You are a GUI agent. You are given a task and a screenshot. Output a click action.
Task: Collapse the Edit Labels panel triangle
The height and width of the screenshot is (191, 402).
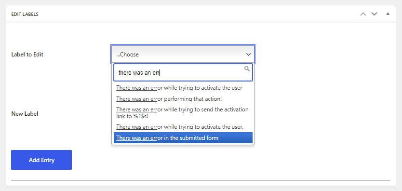pyautogui.click(x=388, y=14)
